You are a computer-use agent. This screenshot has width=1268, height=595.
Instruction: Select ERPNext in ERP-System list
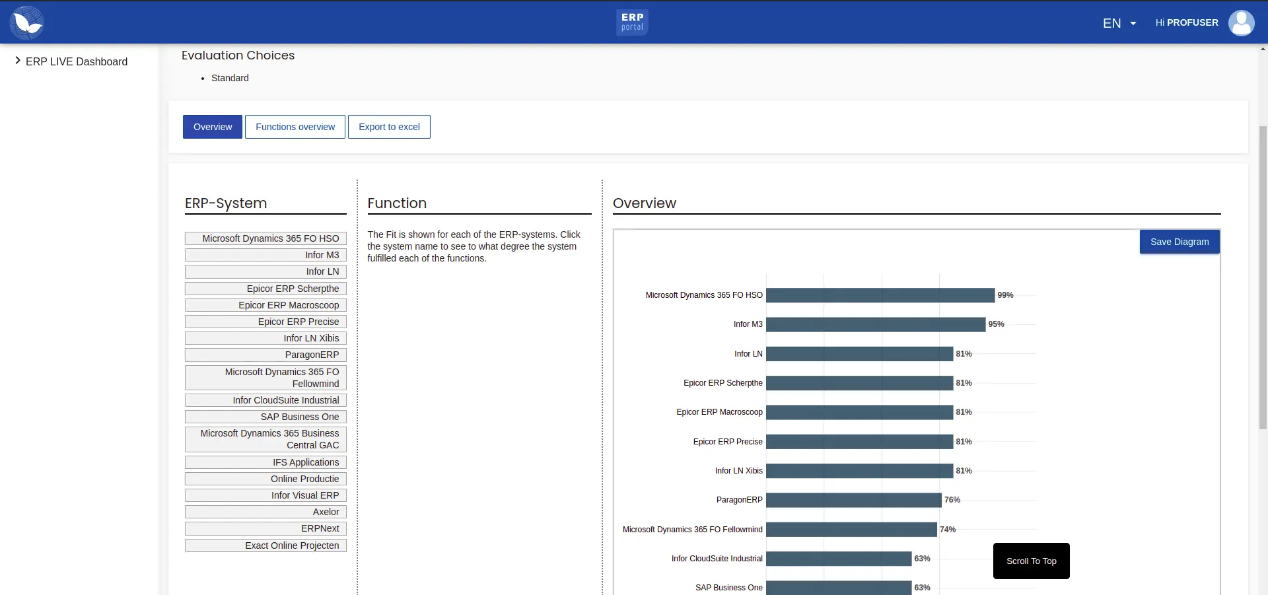(265, 528)
